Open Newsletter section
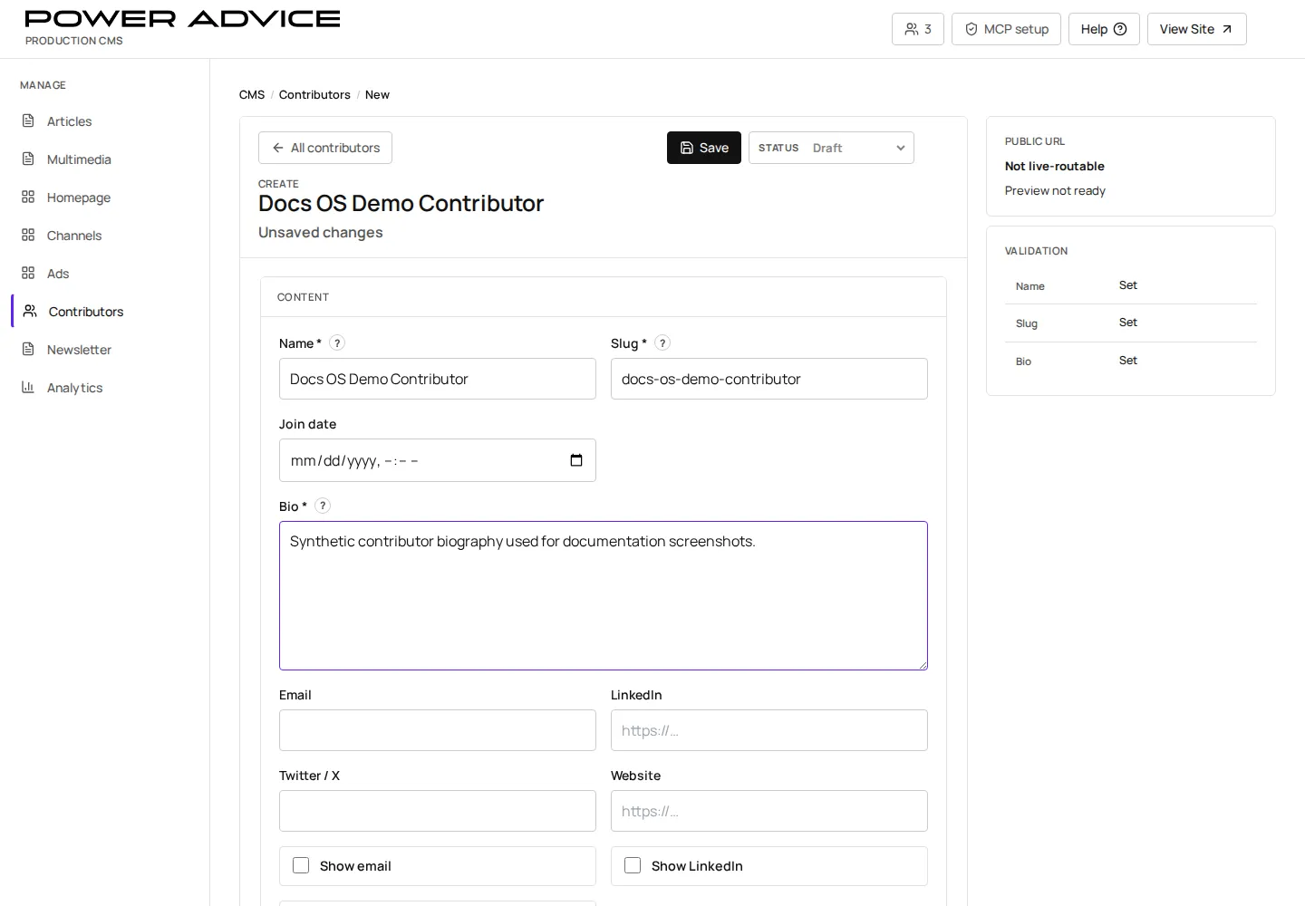Screen dimensions: 1305x906 point(79,350)
